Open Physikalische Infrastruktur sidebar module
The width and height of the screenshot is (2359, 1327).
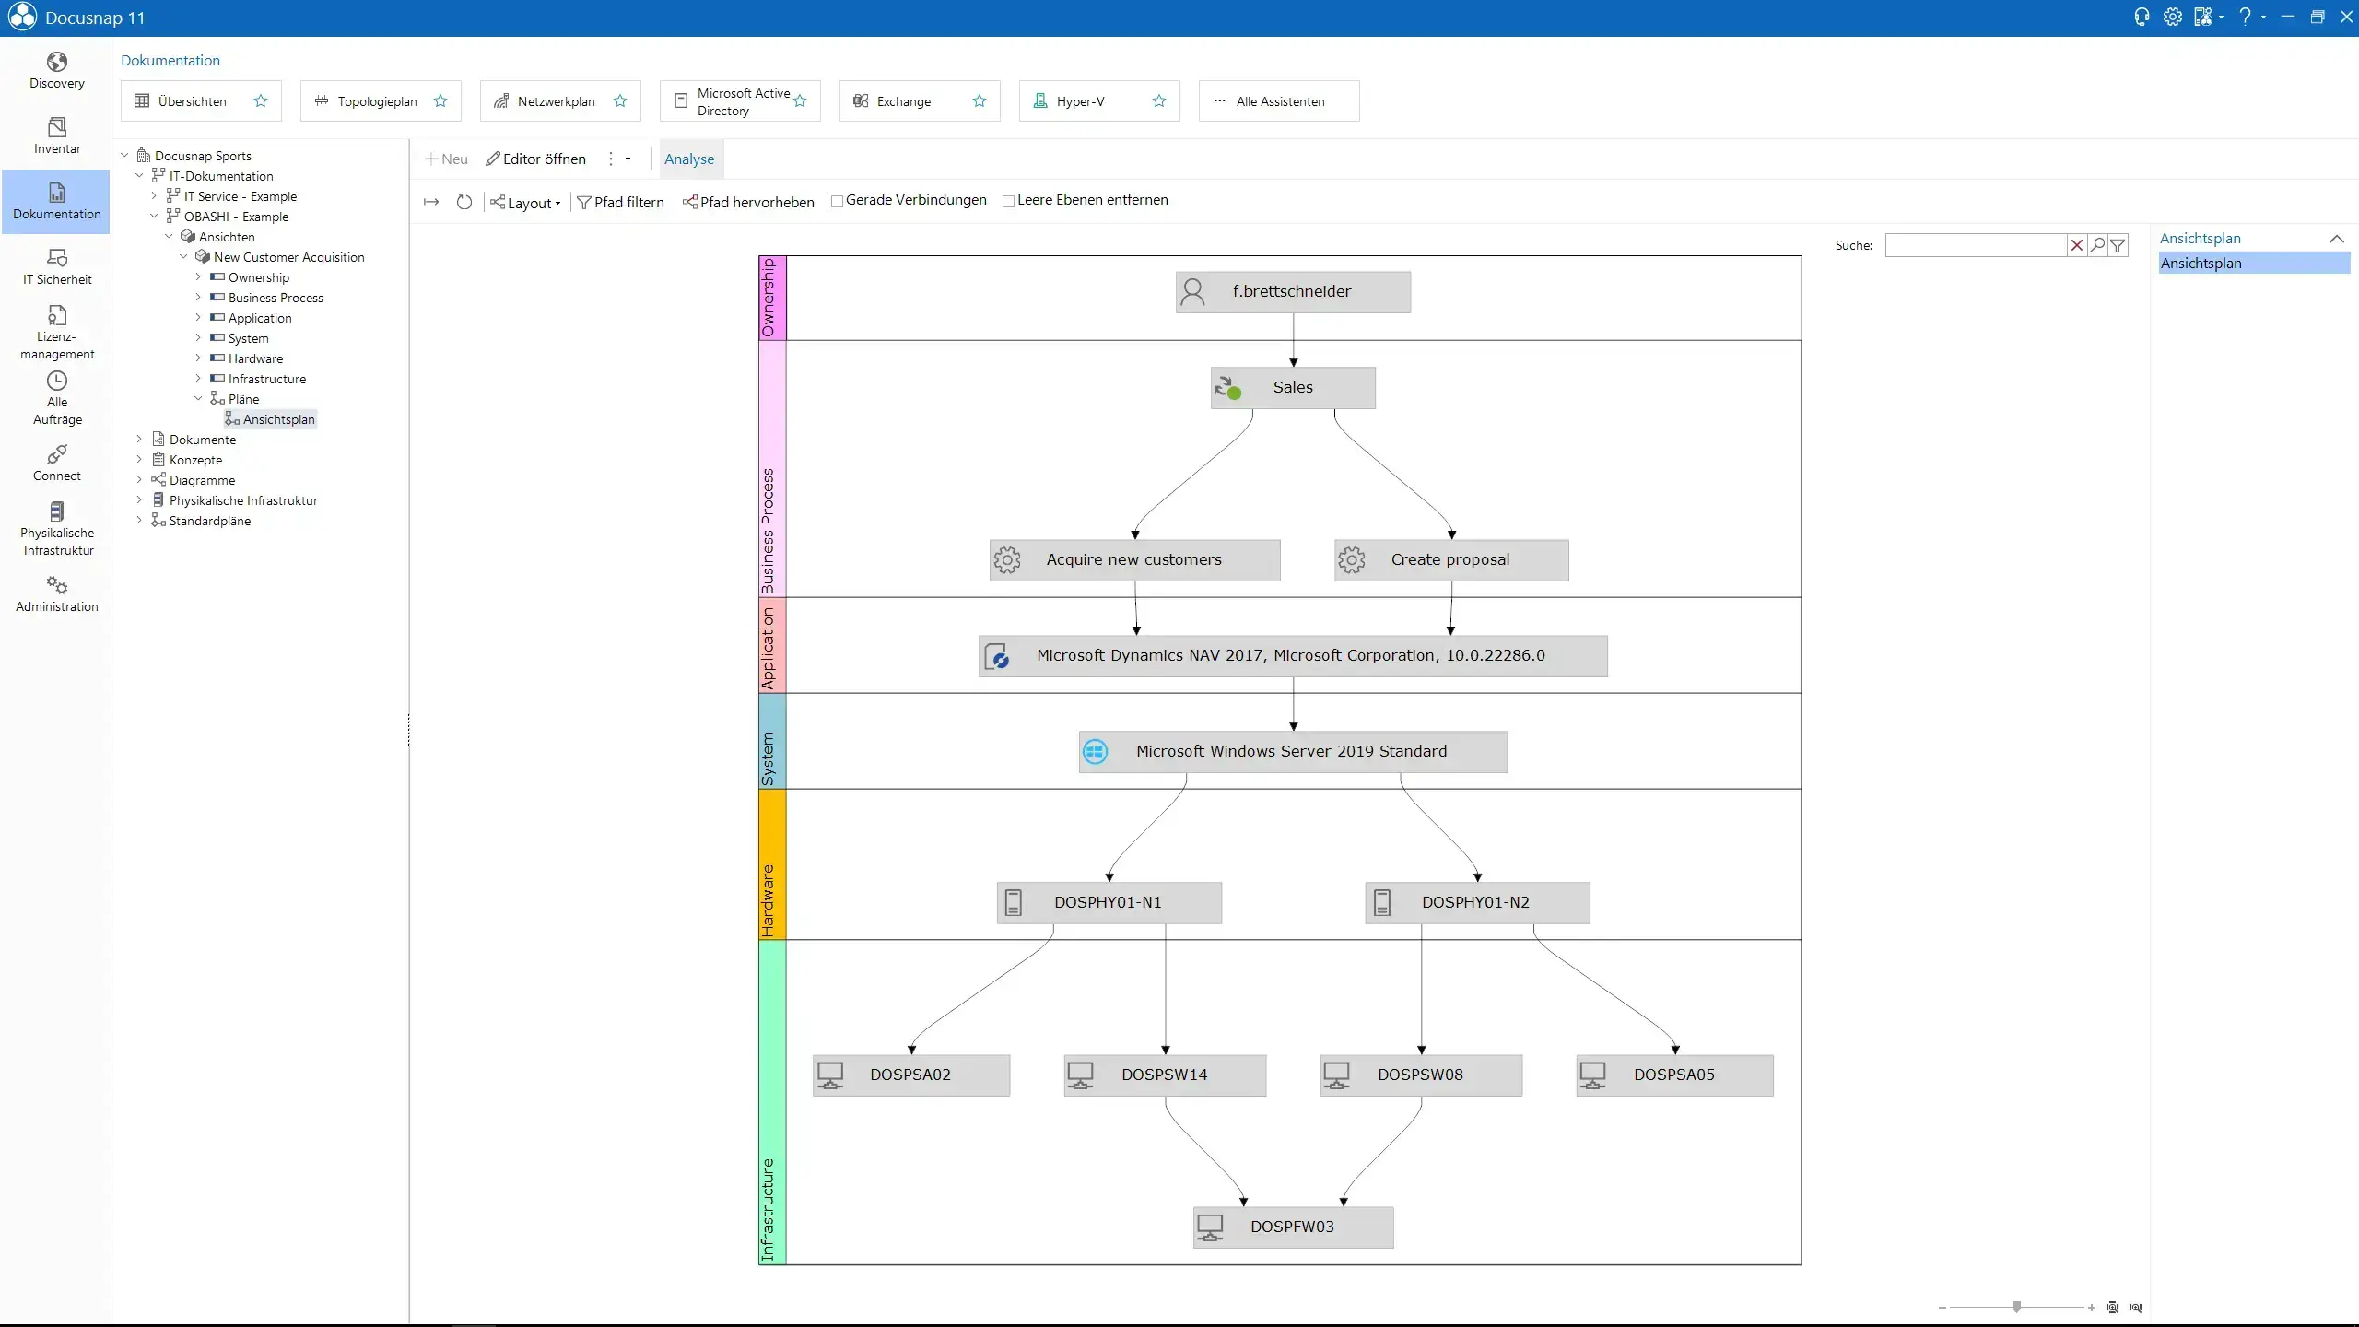click(56, 529)
